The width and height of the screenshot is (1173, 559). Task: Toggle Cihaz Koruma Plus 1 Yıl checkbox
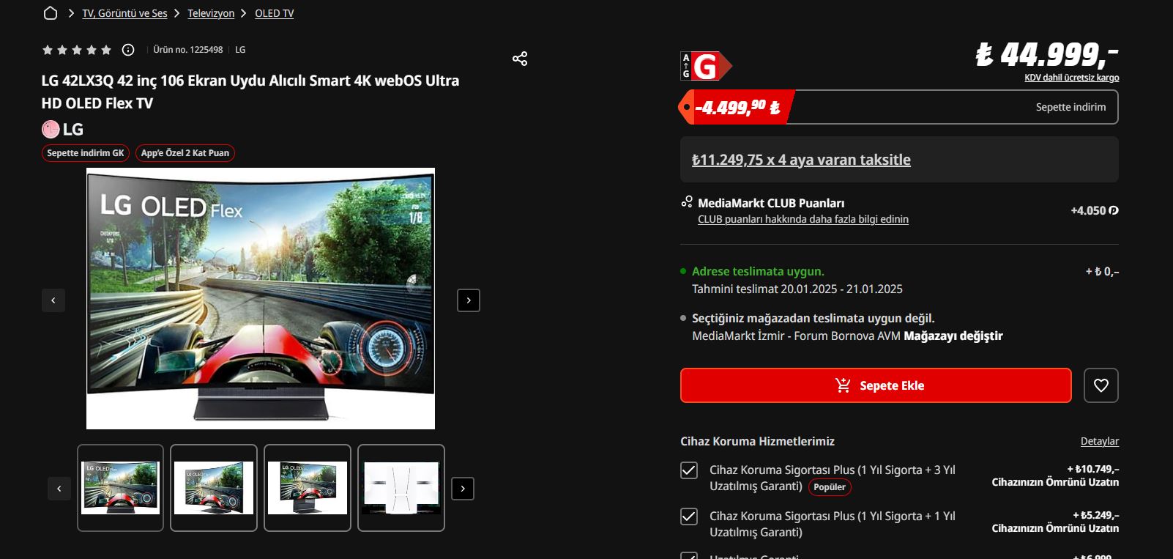coord(689,517)
